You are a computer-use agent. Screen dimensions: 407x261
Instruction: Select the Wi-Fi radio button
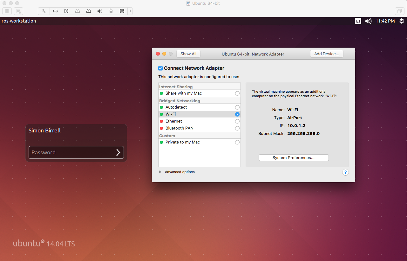tap(237, 114)
